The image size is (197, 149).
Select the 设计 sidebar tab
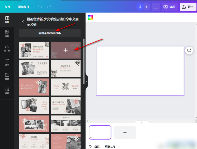pyautogui.click(x=7, y=20)
